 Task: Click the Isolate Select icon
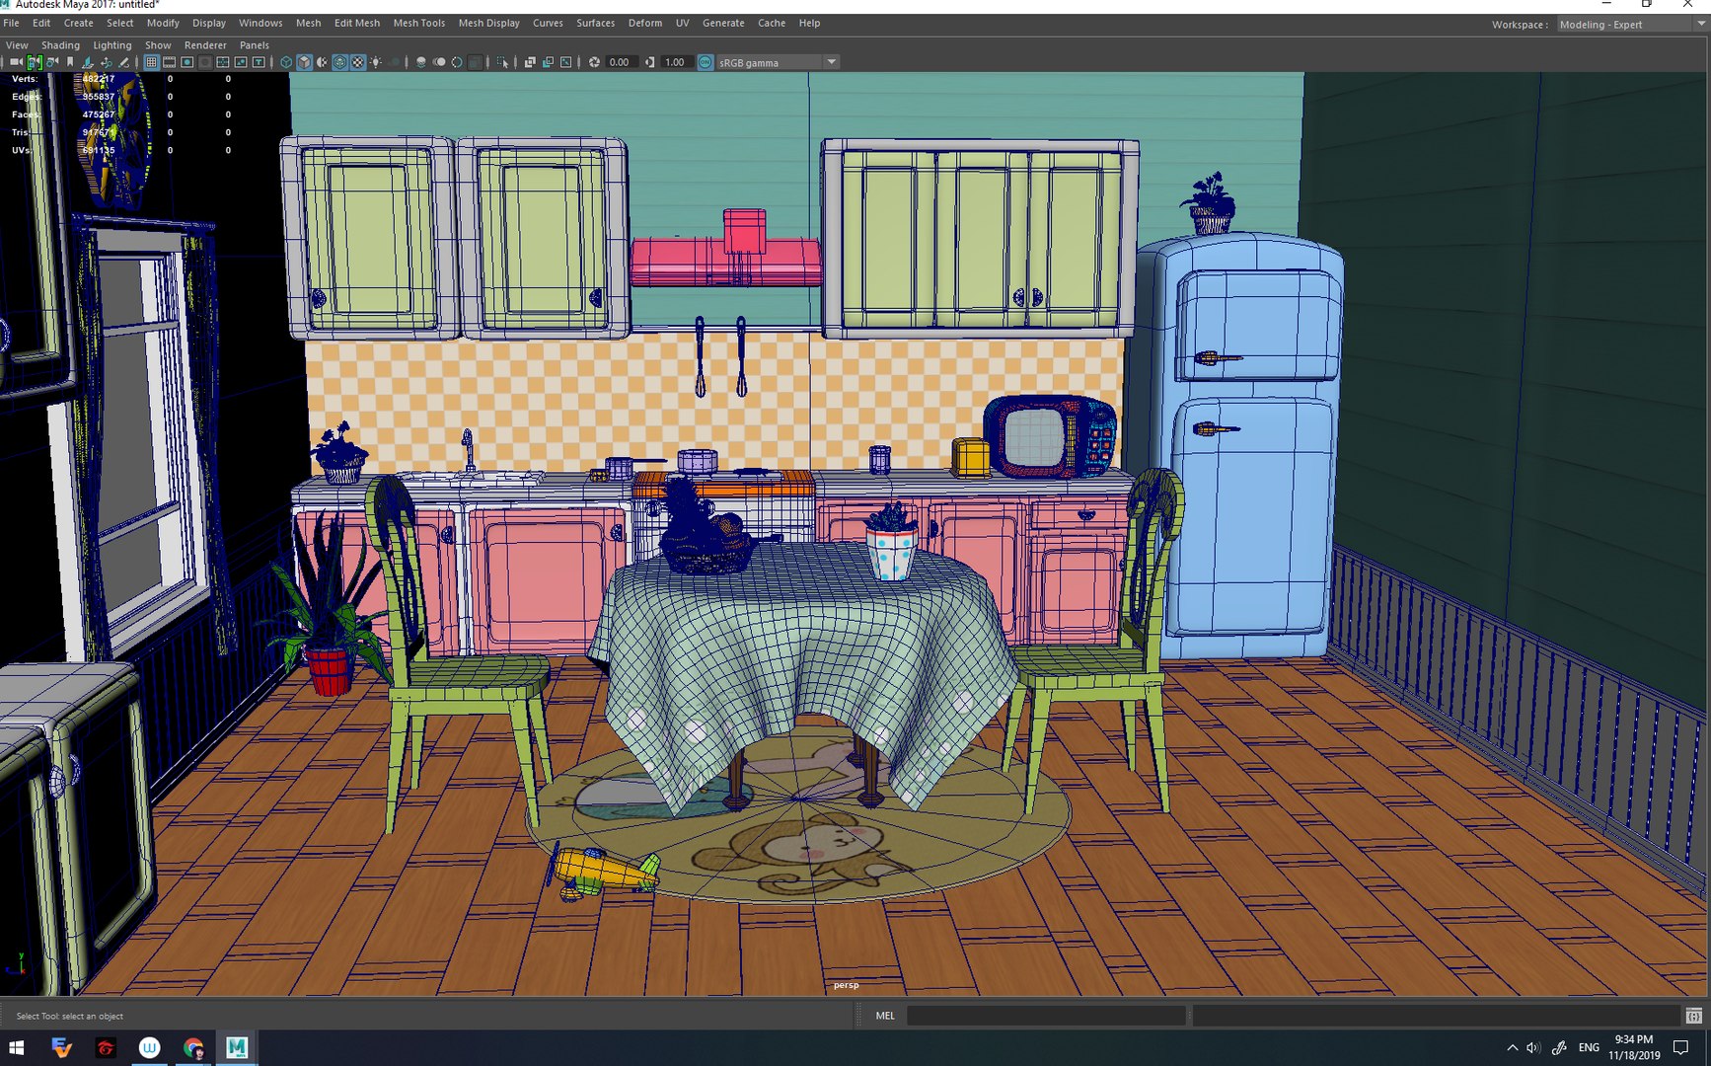pyautogui.click(x=504, y=62)
